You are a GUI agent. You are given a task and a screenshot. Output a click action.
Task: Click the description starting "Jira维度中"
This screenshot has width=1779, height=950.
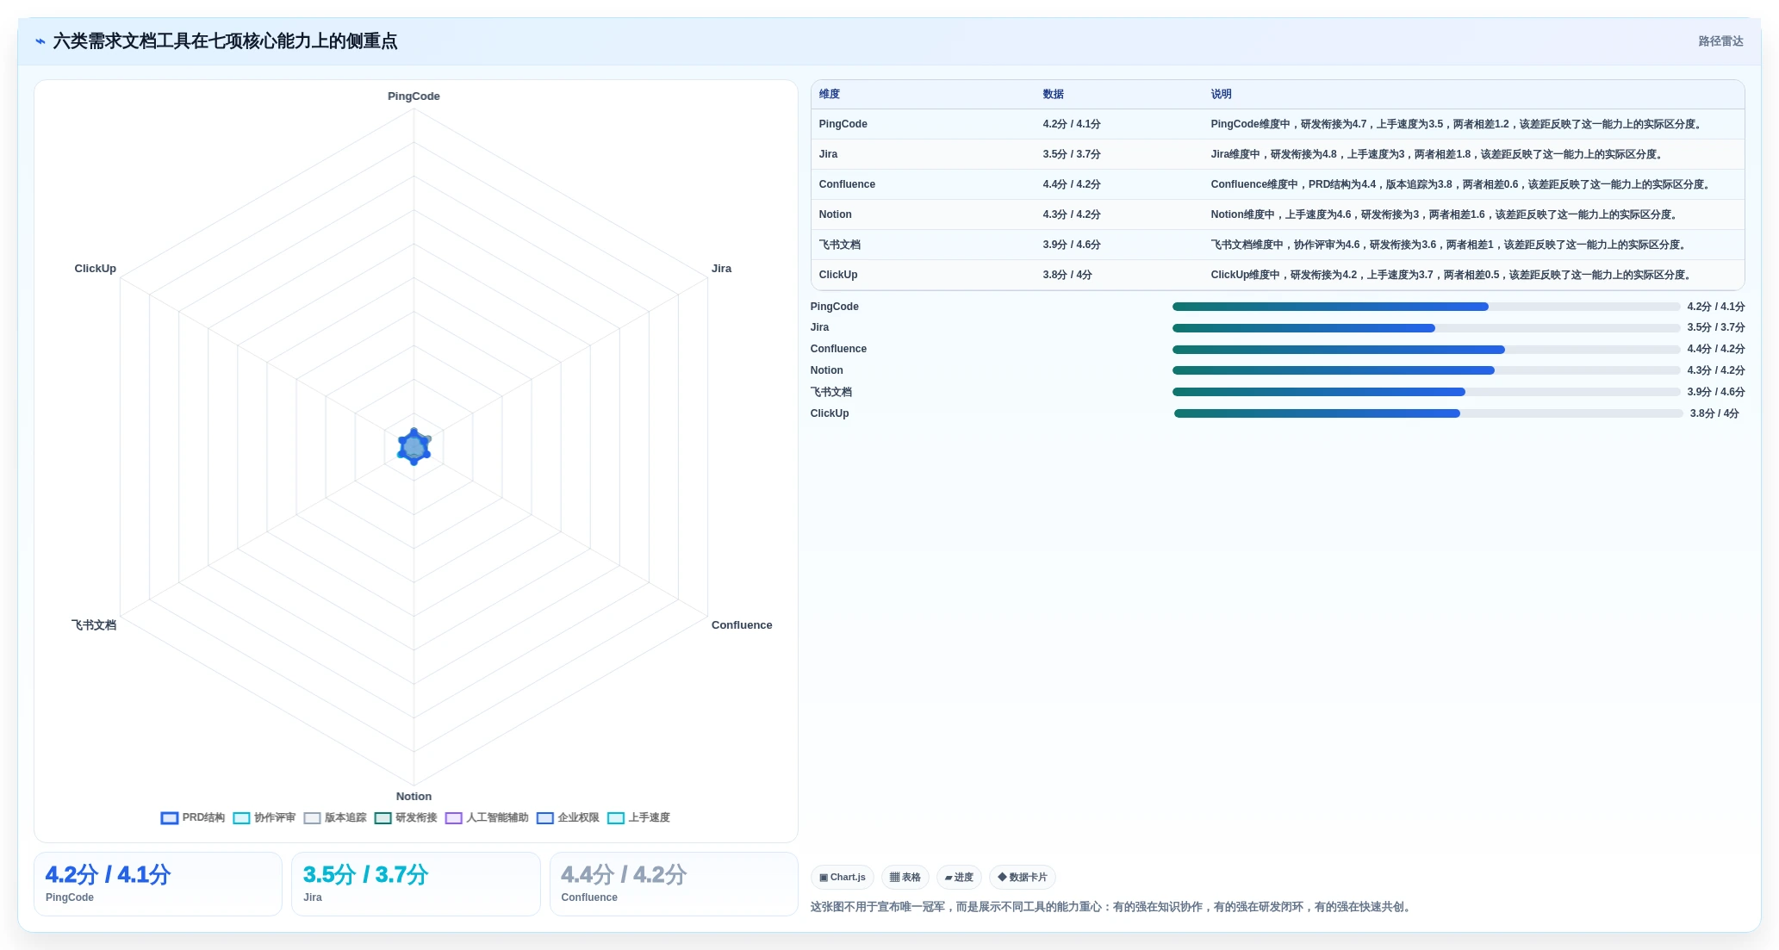1439,154
